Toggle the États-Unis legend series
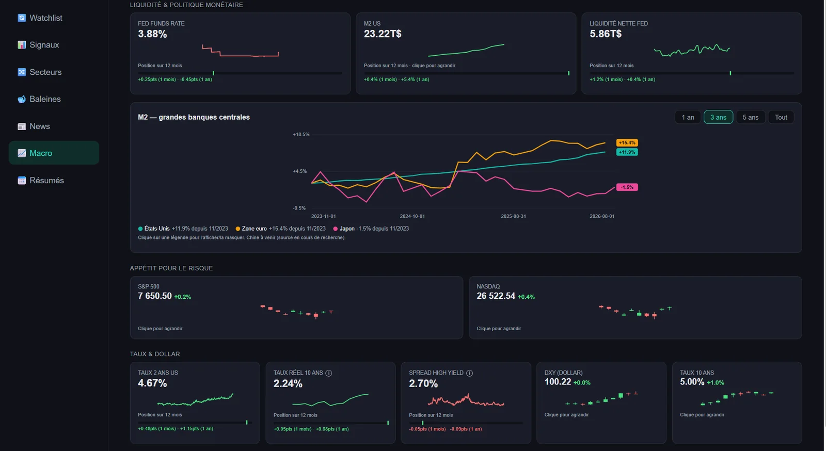The width and height of the screenshot is (826, 451). click(x=183, y=229)
